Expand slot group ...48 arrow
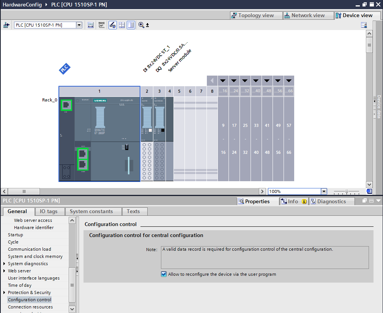The image size is (383, 313). (267, 81)
